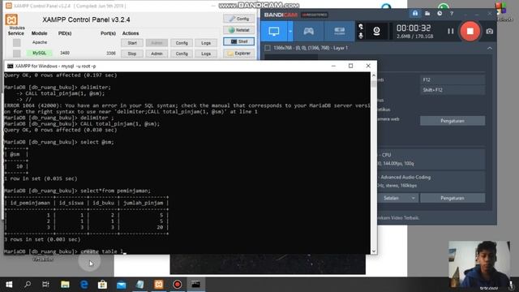Open Logs for MySQL

[206, 54]
